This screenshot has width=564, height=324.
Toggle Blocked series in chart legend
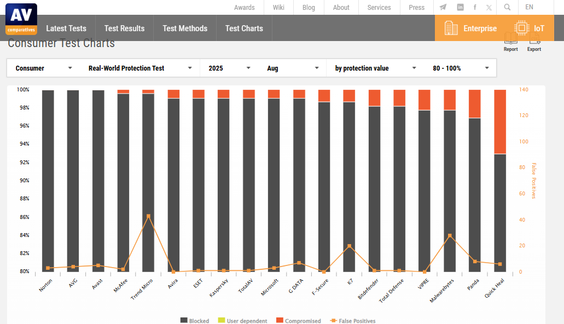click(195, 320)
